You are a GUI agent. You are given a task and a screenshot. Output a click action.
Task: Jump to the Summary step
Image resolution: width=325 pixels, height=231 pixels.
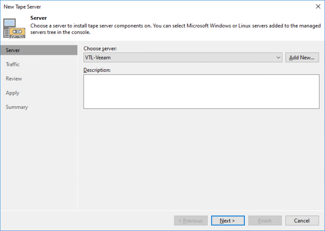[17, 107]
